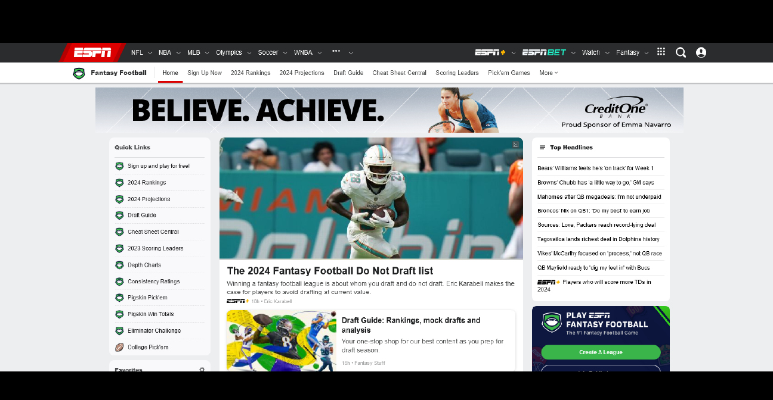This screenshot has width=773, height=400.
Task: Click the shield icon beside 'Pigskin Pick'em'
Action: 119,298
